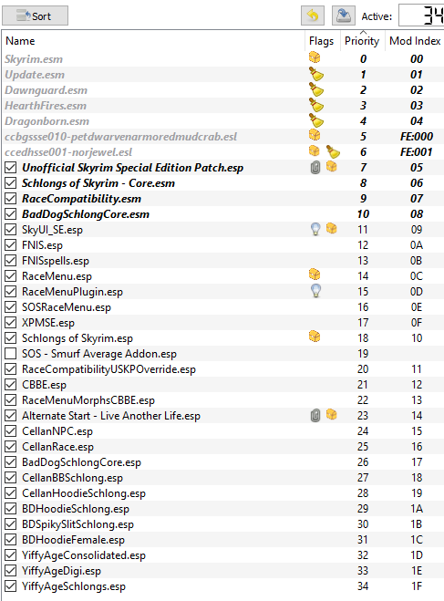Sort by the Mod Index column header
The height and width of the screenshot is (601, 444).
click(x=415, y=41)
